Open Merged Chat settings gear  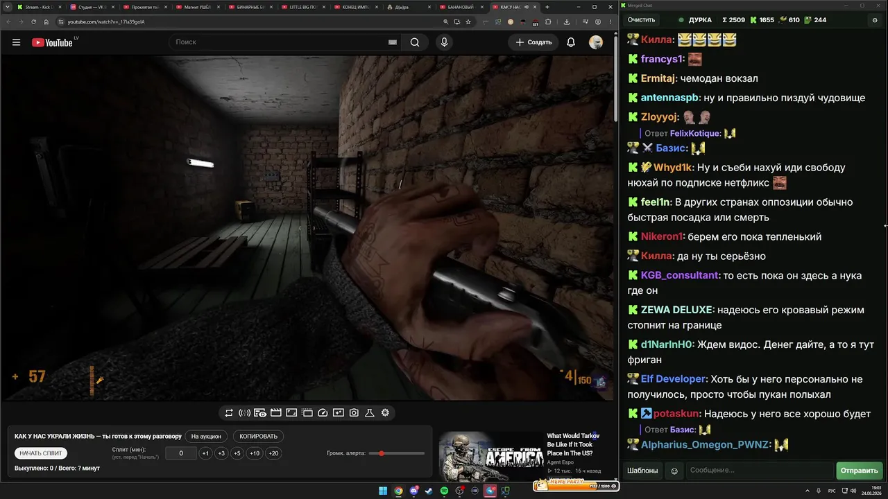pyautogui.click(x=874, y=20)
